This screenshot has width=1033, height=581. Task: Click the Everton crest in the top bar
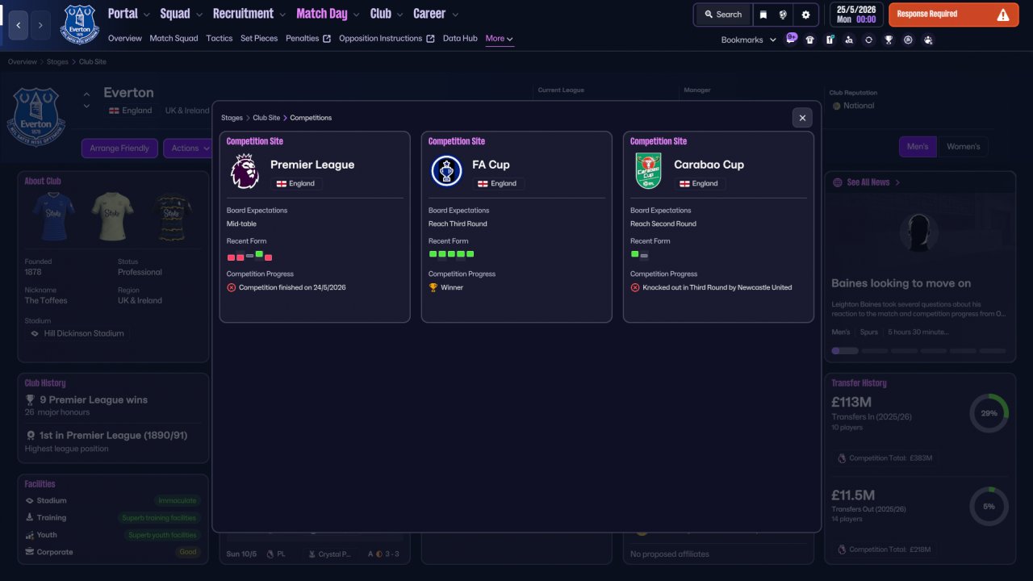click(x=80, y=23)
